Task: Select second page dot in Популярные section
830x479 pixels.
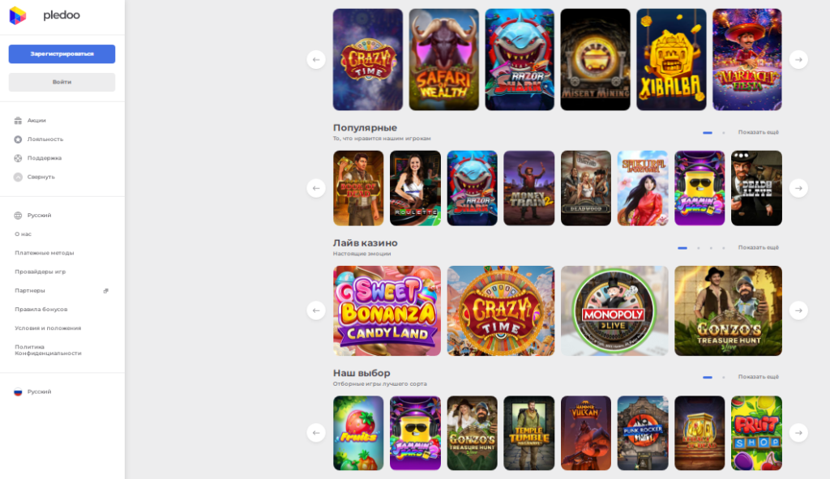Action: pyautogui.click(x=724, y=132)
